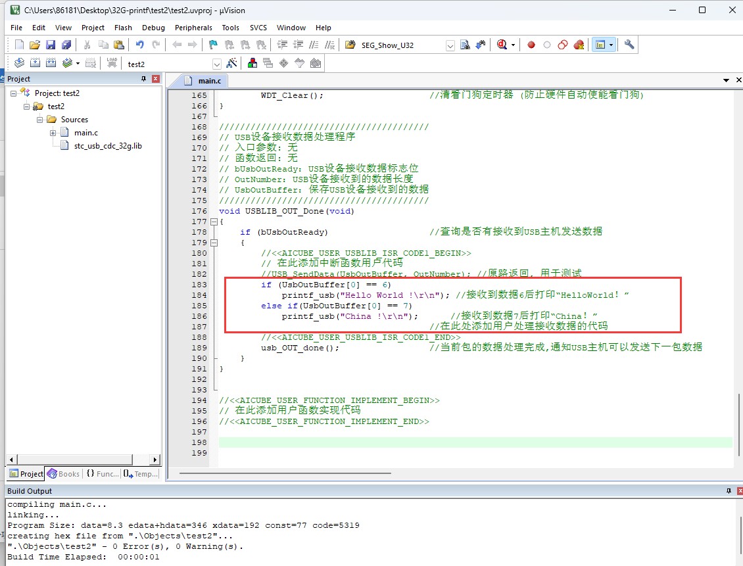Undo the last edit
This screenshot has width=743, height=566.
pos(140,45)
